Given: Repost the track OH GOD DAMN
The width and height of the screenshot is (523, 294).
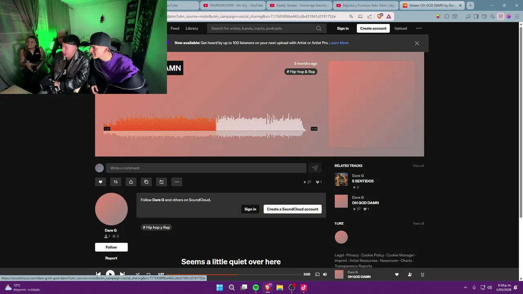Looking at the screenshot, I should click(x=116, y=182).
